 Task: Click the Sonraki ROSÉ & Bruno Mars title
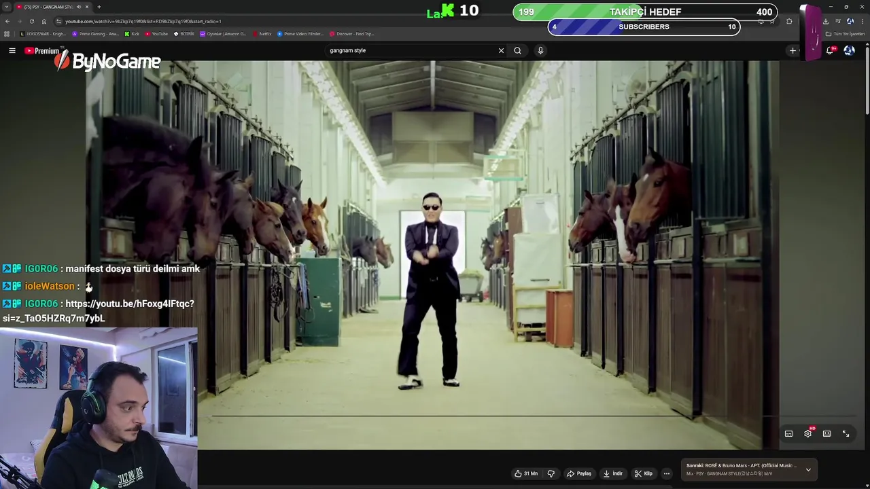tap(741, 466)
